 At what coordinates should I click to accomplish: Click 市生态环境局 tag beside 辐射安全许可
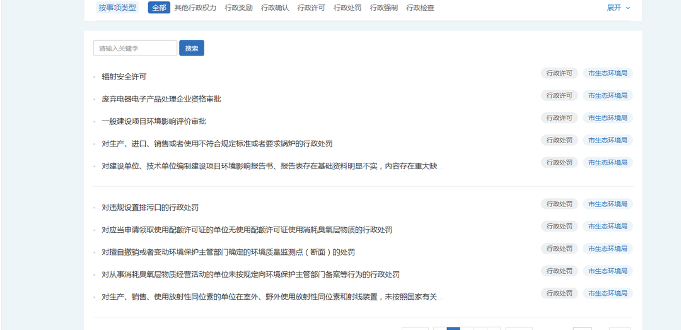pos(607,73)
